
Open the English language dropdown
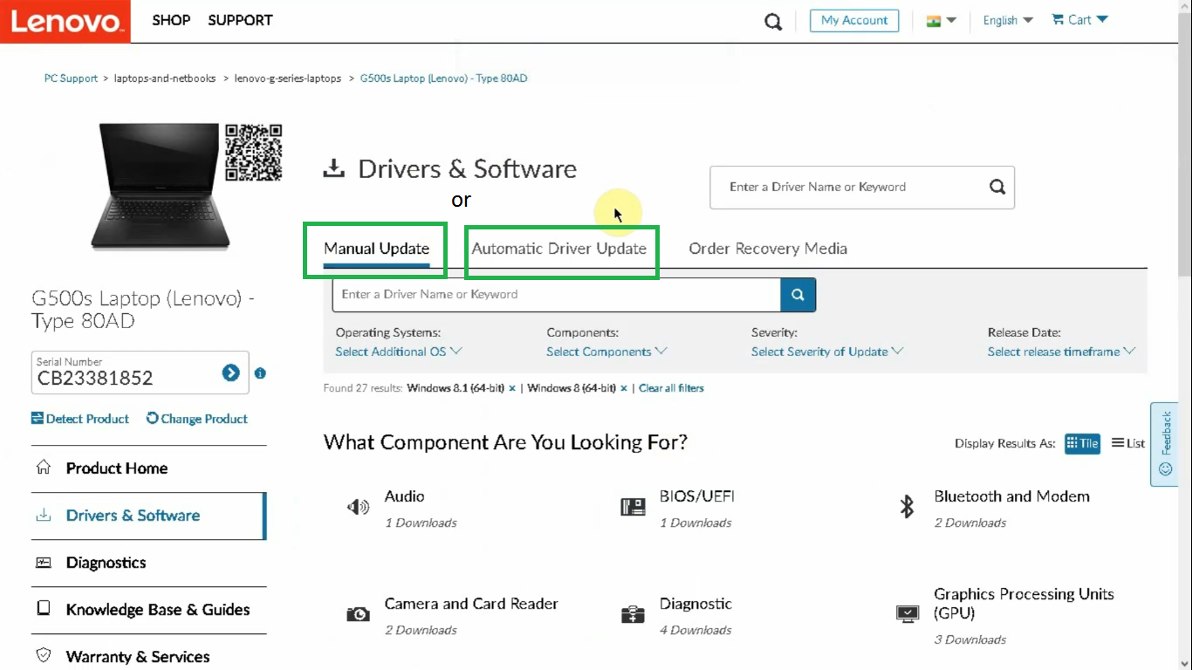(x=1008, y=20)
